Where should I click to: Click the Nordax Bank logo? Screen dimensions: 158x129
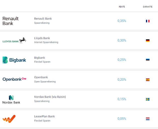pyautogui.click(x=11, y=99)
